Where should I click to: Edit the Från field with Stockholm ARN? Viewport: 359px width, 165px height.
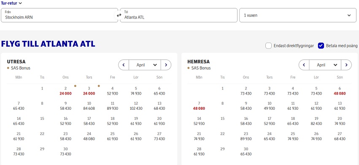[59, 15]
